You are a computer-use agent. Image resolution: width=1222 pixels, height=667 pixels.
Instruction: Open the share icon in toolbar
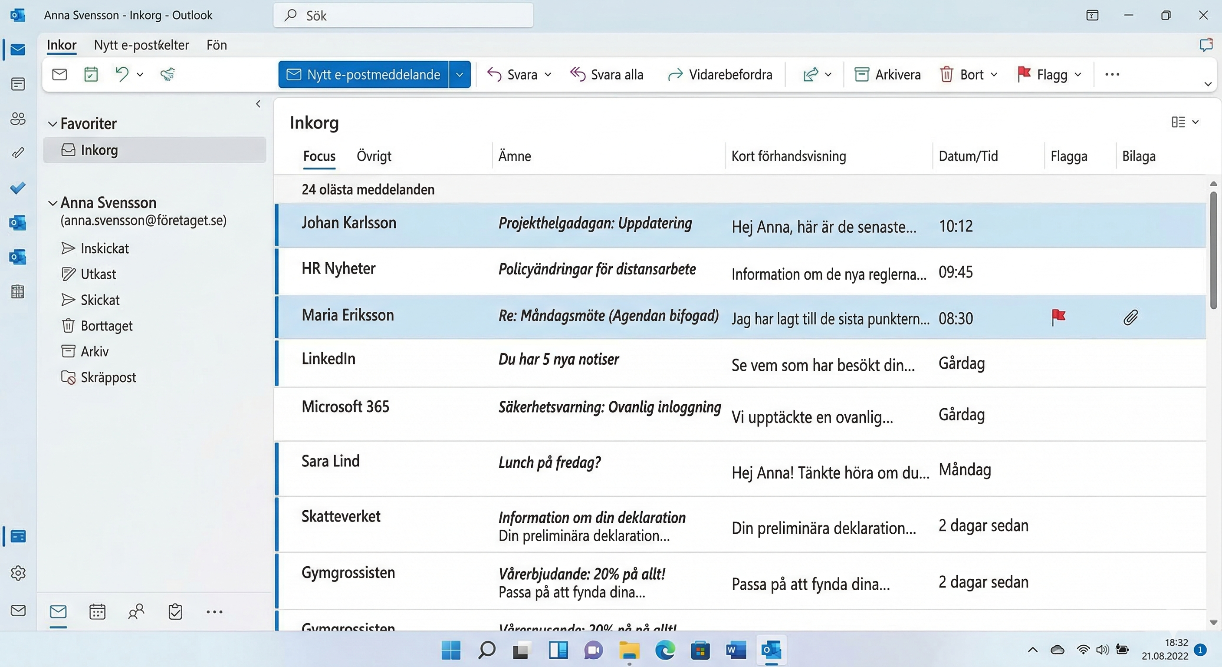tap(811, 75)
